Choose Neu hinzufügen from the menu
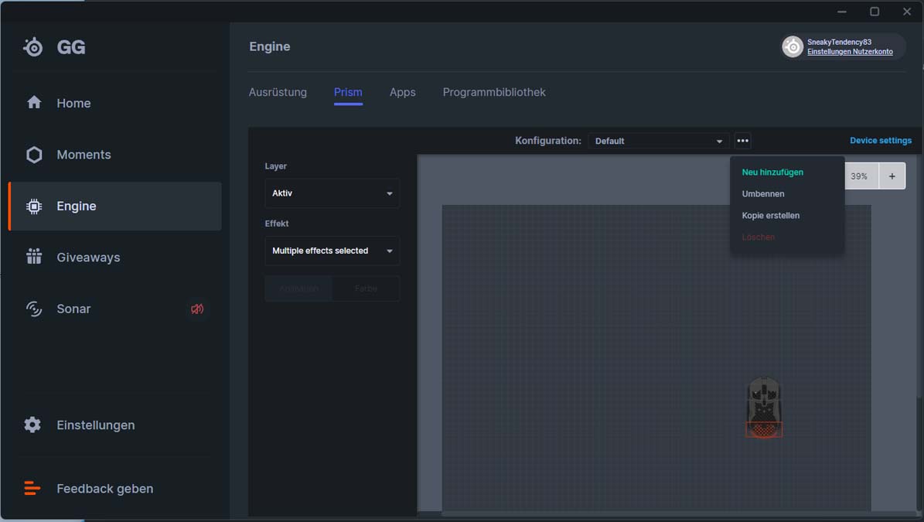The width and height of the screenshot is (924, 522). point(772,172)
